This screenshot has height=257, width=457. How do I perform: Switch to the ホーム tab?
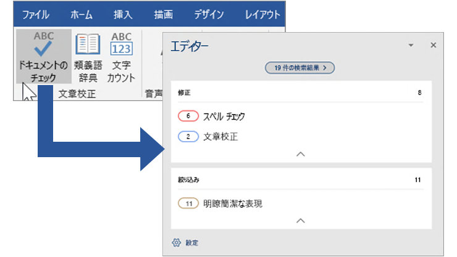(x=82, y=15)
